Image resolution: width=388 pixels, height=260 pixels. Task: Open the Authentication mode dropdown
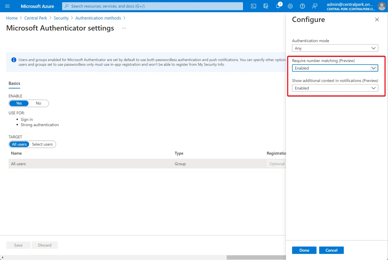tap(335, 48)
